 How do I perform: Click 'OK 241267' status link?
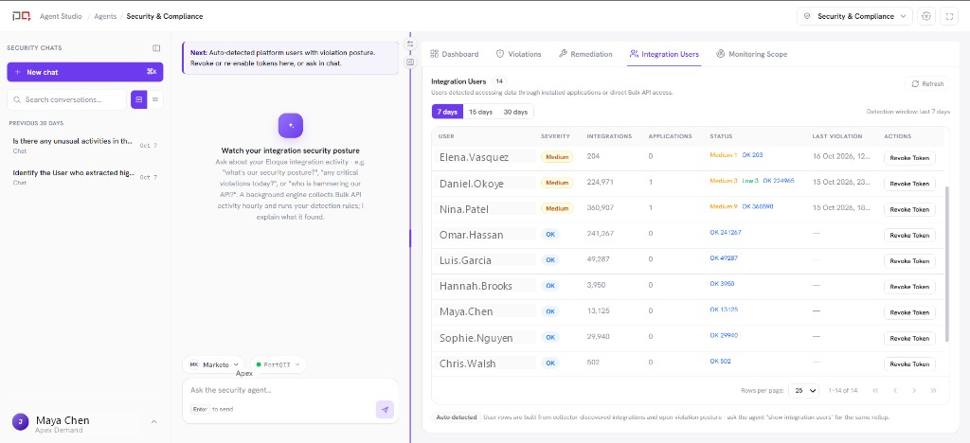726,232
